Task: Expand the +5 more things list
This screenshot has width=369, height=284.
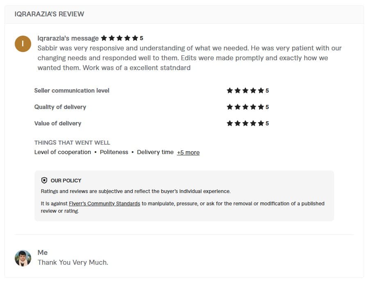Action: point(188,152)
